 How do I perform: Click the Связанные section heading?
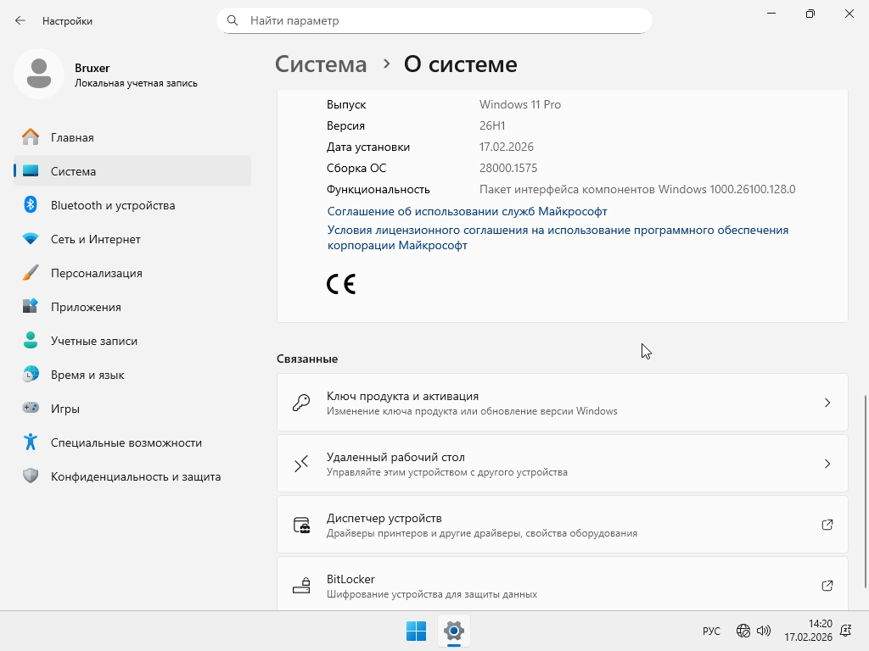point(307,359)
